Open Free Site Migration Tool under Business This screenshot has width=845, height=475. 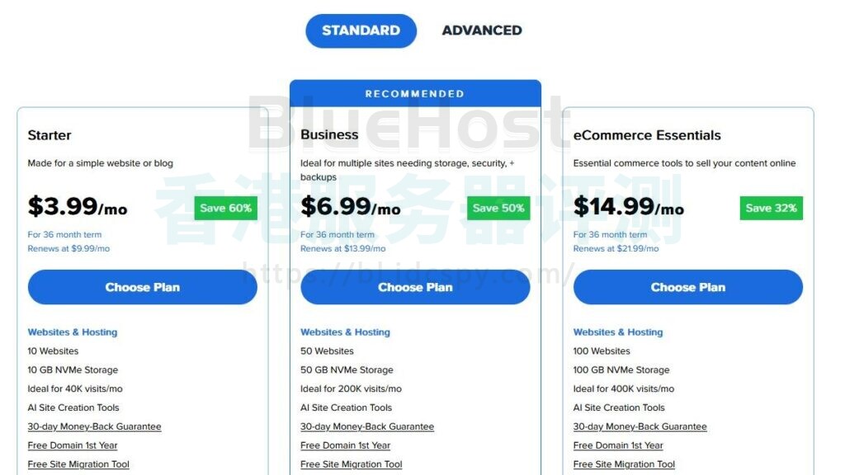pos(352,464)
